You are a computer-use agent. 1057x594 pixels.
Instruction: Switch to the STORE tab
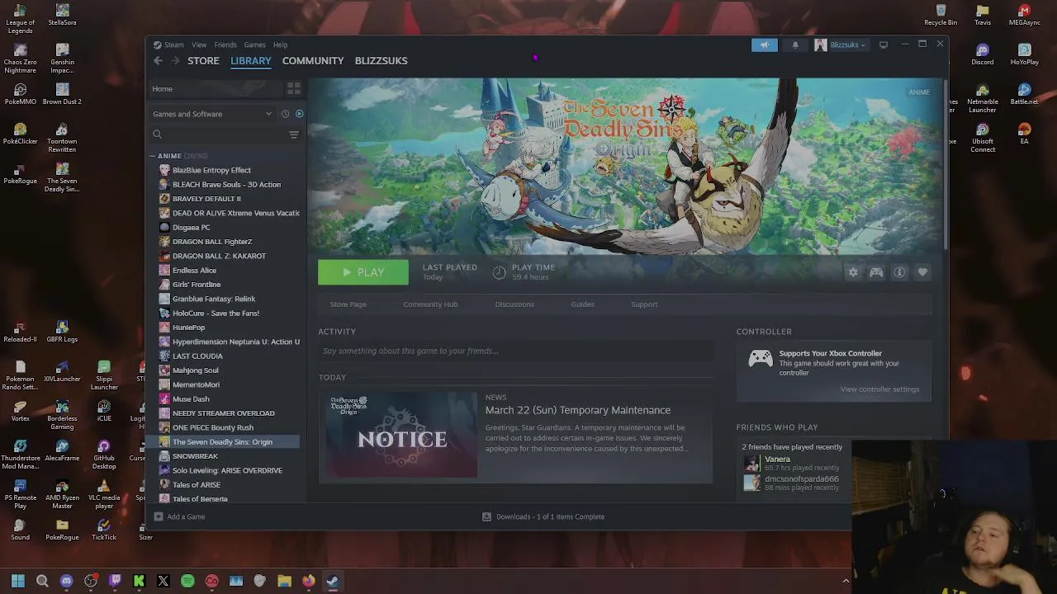203,60
